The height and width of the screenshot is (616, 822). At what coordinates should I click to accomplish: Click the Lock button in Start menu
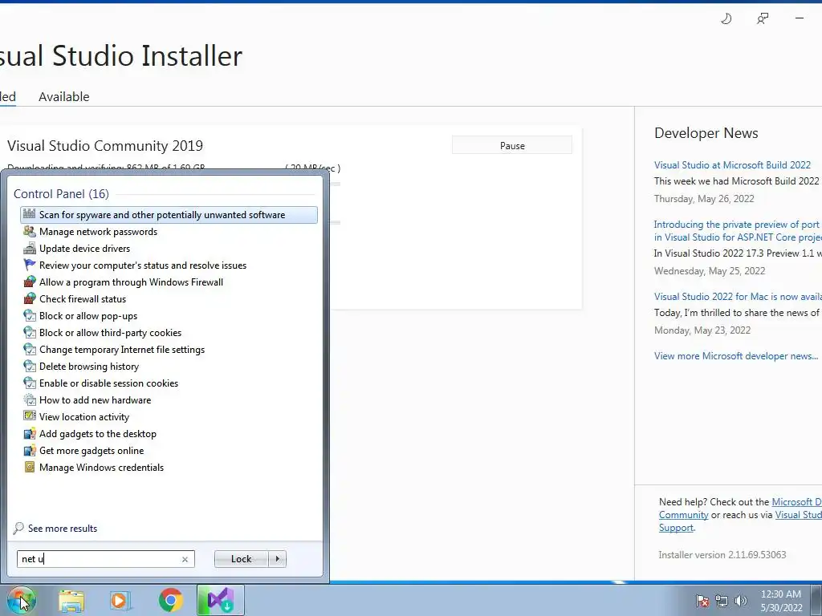(x=241, y=559)
